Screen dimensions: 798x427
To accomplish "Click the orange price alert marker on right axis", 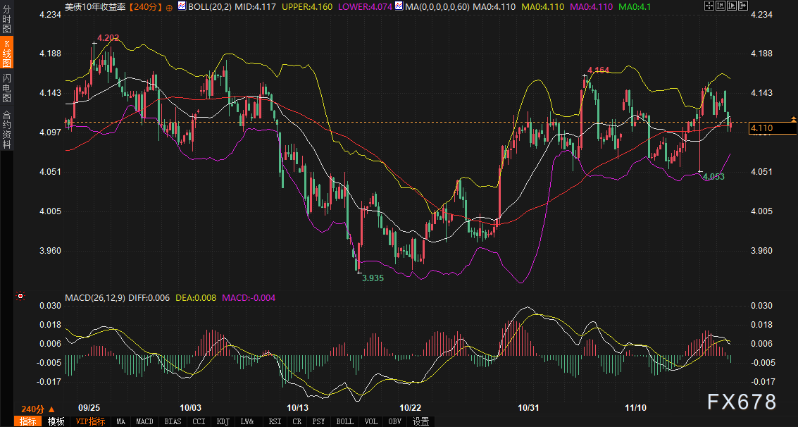I will click(794, 119).
